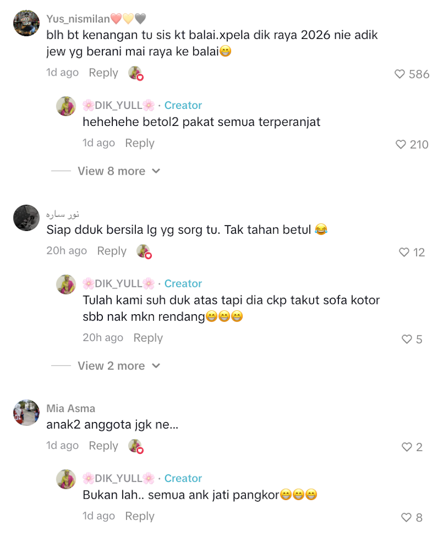Like the Yus_nismilan comment with the heart
Image resolution: width=438 pixels, height=537 pixels.
(x=400, y=74)
